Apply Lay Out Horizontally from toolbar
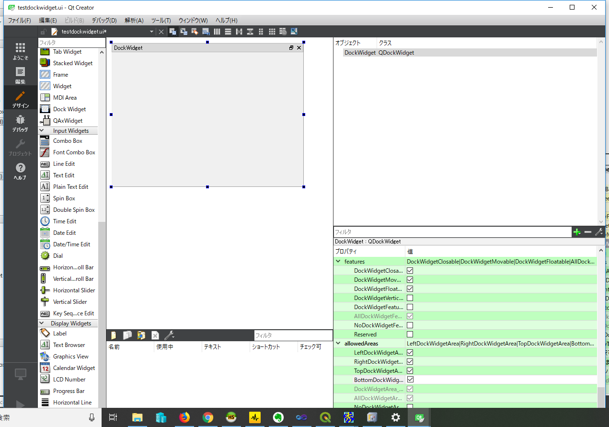The height and width of the screenshot is (427, 609). [217, 32]
